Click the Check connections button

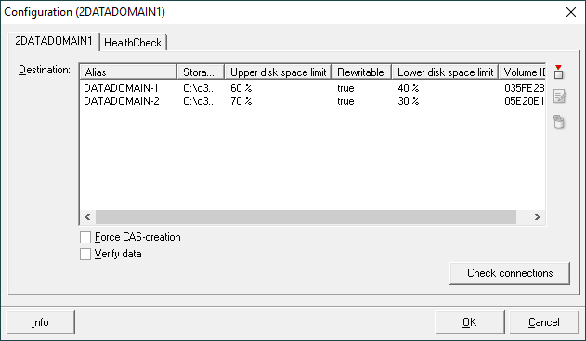[x=510, y=273]
